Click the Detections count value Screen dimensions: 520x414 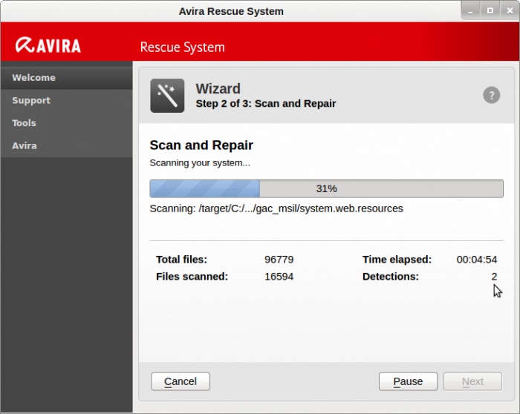coord(494,277)
